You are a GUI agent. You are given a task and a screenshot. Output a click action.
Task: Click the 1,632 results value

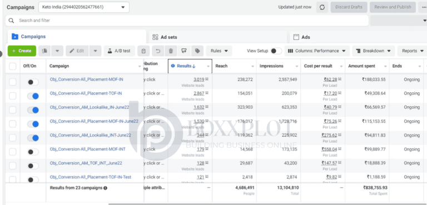pyautogui.click(x=199, y=107)
